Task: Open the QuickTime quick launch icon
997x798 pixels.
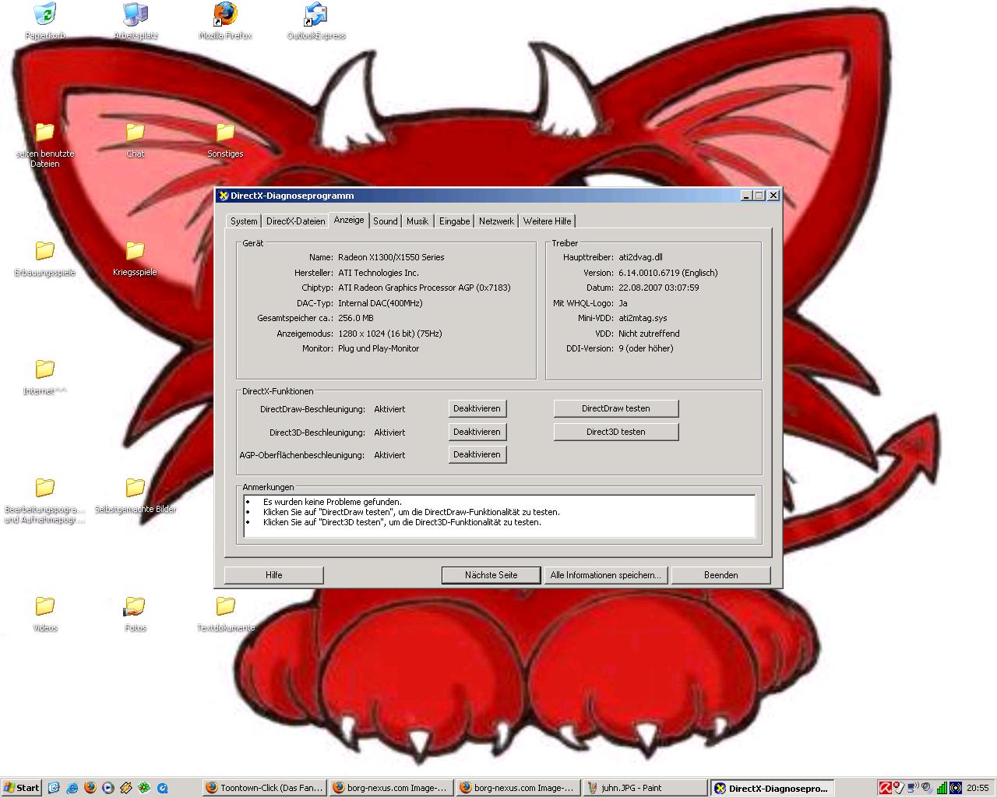Action: click(162, 788)
